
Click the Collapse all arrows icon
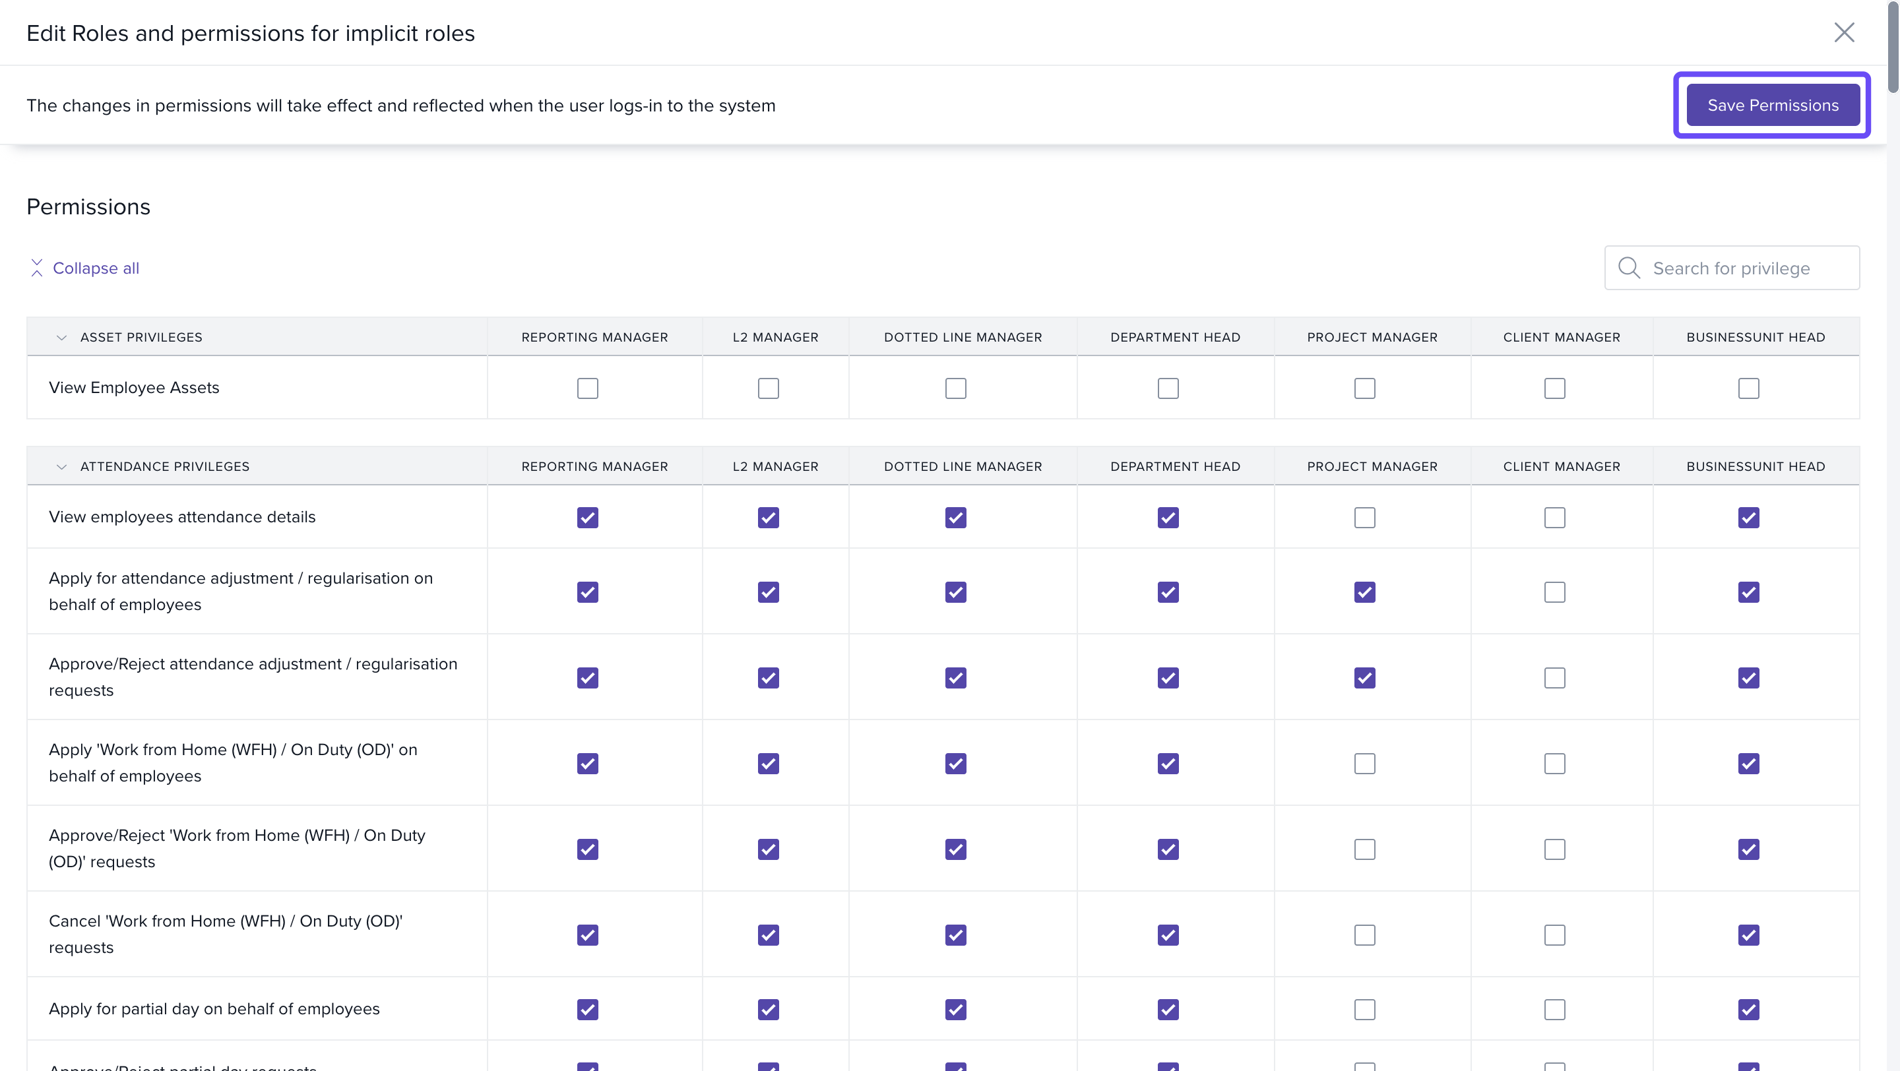coord(37,268)
